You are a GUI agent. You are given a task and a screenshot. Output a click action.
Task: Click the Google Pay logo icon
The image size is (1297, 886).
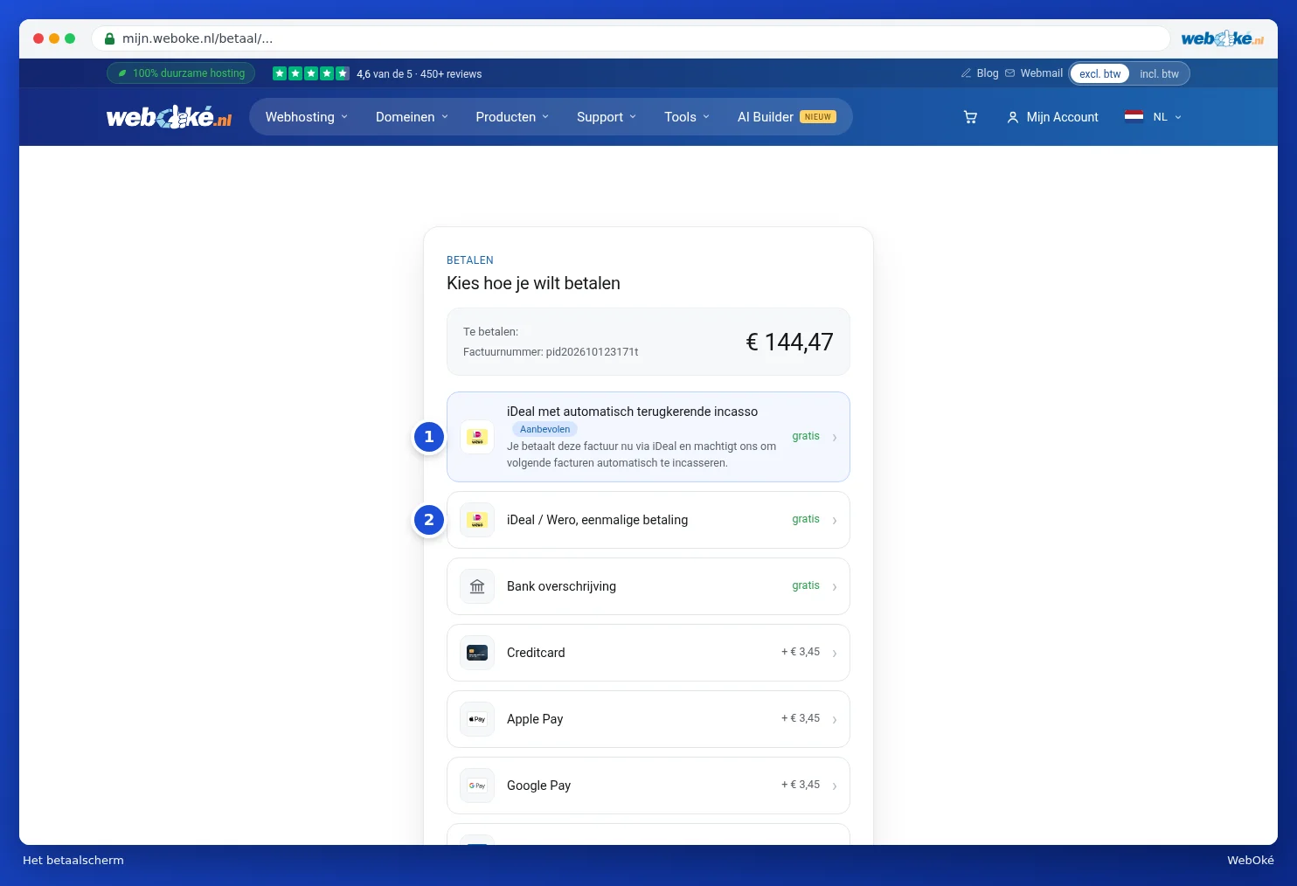click(477, 786)
